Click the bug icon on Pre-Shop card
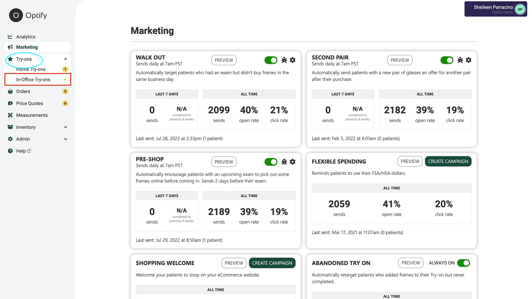 pos(284,162)
